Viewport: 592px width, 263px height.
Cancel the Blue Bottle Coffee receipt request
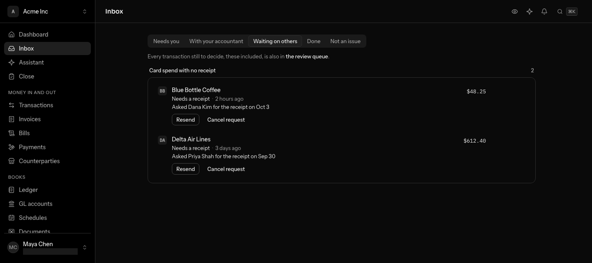pyautogui.click(x=226, y=120)
